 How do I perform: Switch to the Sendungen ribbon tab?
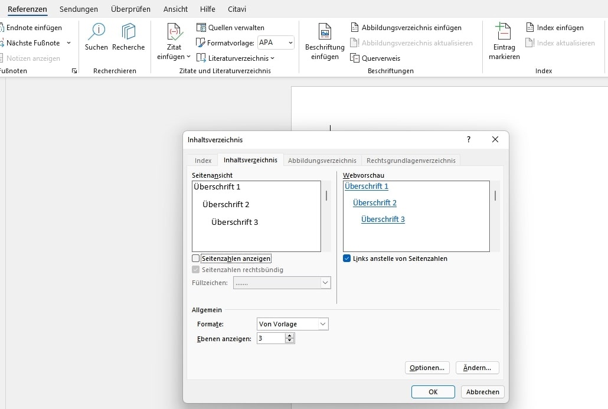coord(79,9)
